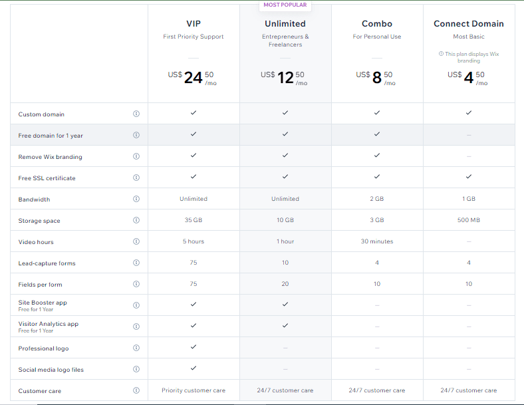
Task: Click 24/7 customer care under Connect Domain
Action: coord(469,390)
